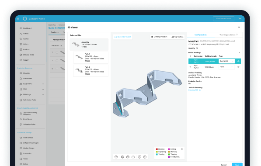
Task: Click the user avatar in the header
Action: [x=240, y=19]
